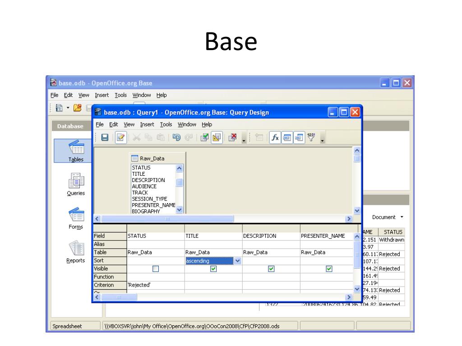Viewport: 462px width, 346px height.
Task: Open Tools menu in Query Design window
Action: coord(166,124)
